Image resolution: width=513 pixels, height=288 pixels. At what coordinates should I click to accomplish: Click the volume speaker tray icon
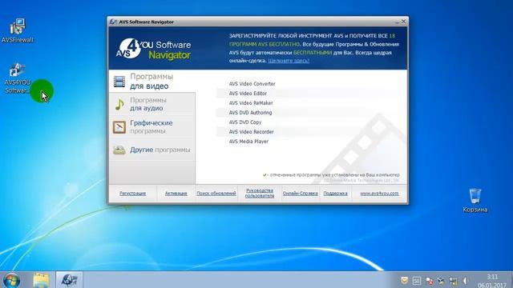click(465, 281)
